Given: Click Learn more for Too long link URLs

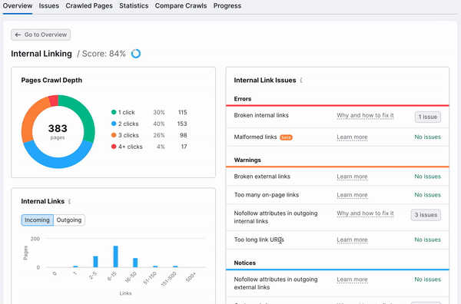Looking at the screenshot, I should tap(352, 240).
